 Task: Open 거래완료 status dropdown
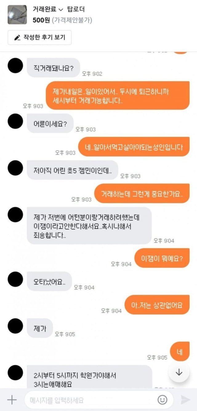coord(48,10)
